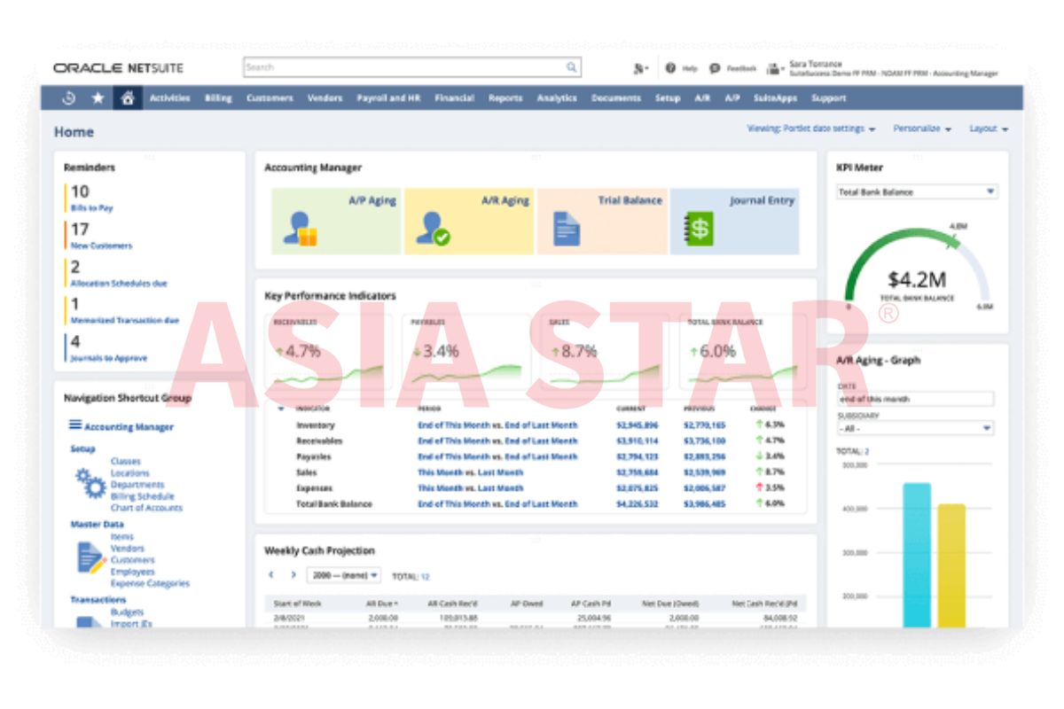Open the Employees link
Image resolution: width=1064 pixels, height=709 pixels.
[x=132, y=572]
